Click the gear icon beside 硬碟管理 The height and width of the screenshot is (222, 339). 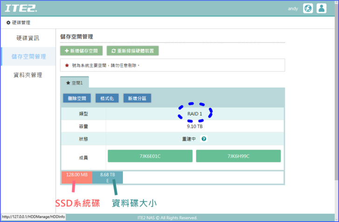point(8,22)
